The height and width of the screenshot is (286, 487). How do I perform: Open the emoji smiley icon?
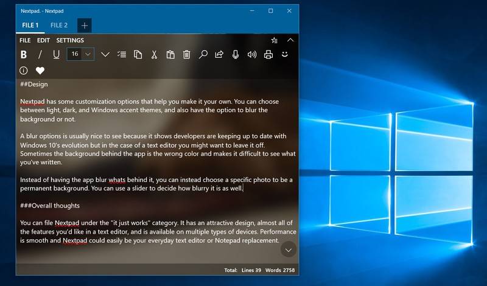coord(284,54)
